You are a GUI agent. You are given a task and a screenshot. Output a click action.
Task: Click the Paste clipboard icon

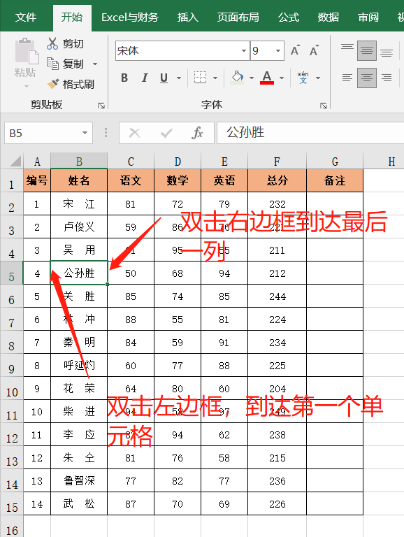click(27, 51)
